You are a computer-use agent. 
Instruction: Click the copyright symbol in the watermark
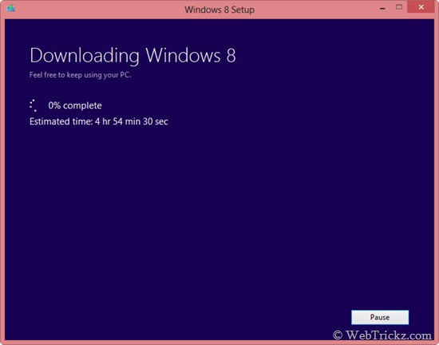338,335
